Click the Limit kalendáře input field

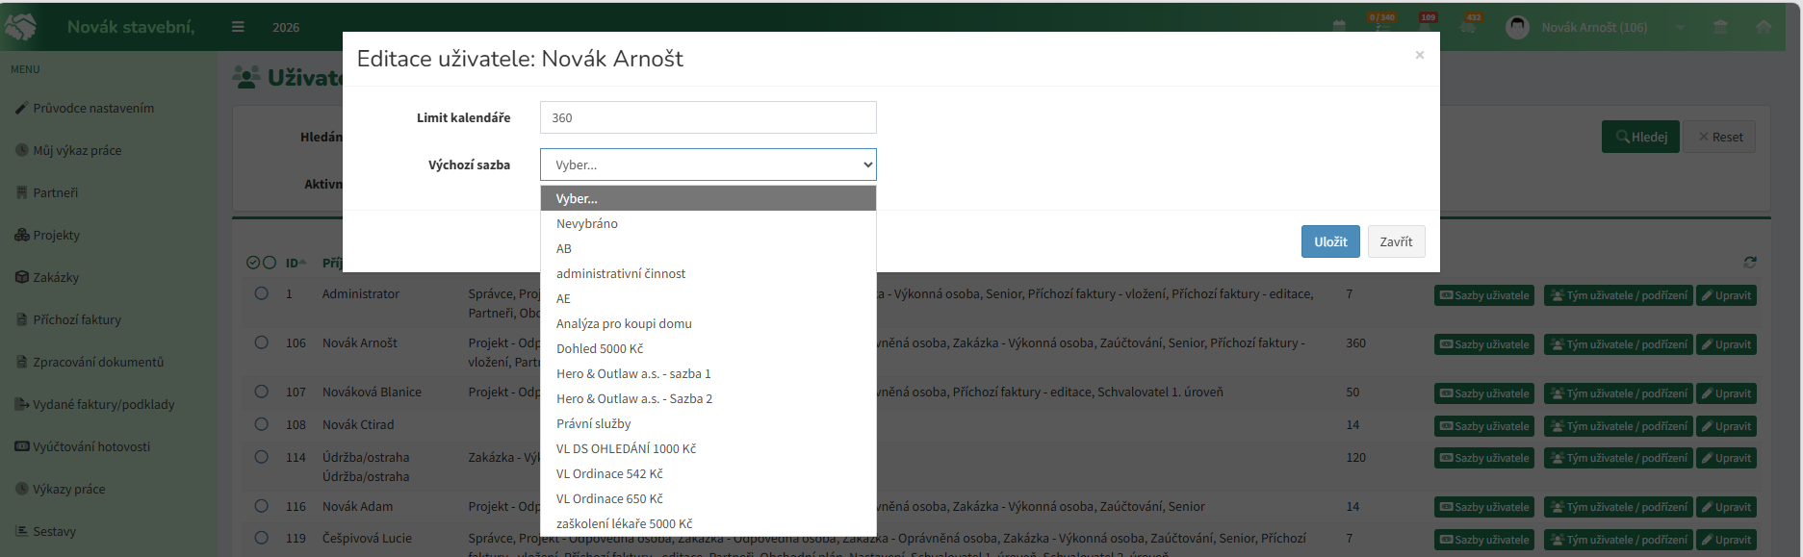[708, 117]
